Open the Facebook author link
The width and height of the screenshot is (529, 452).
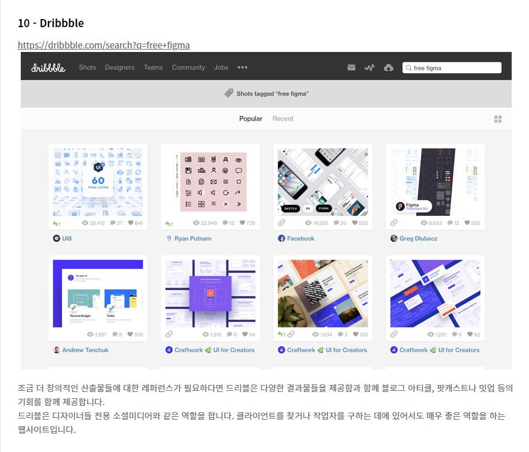(x=301, y=238)
